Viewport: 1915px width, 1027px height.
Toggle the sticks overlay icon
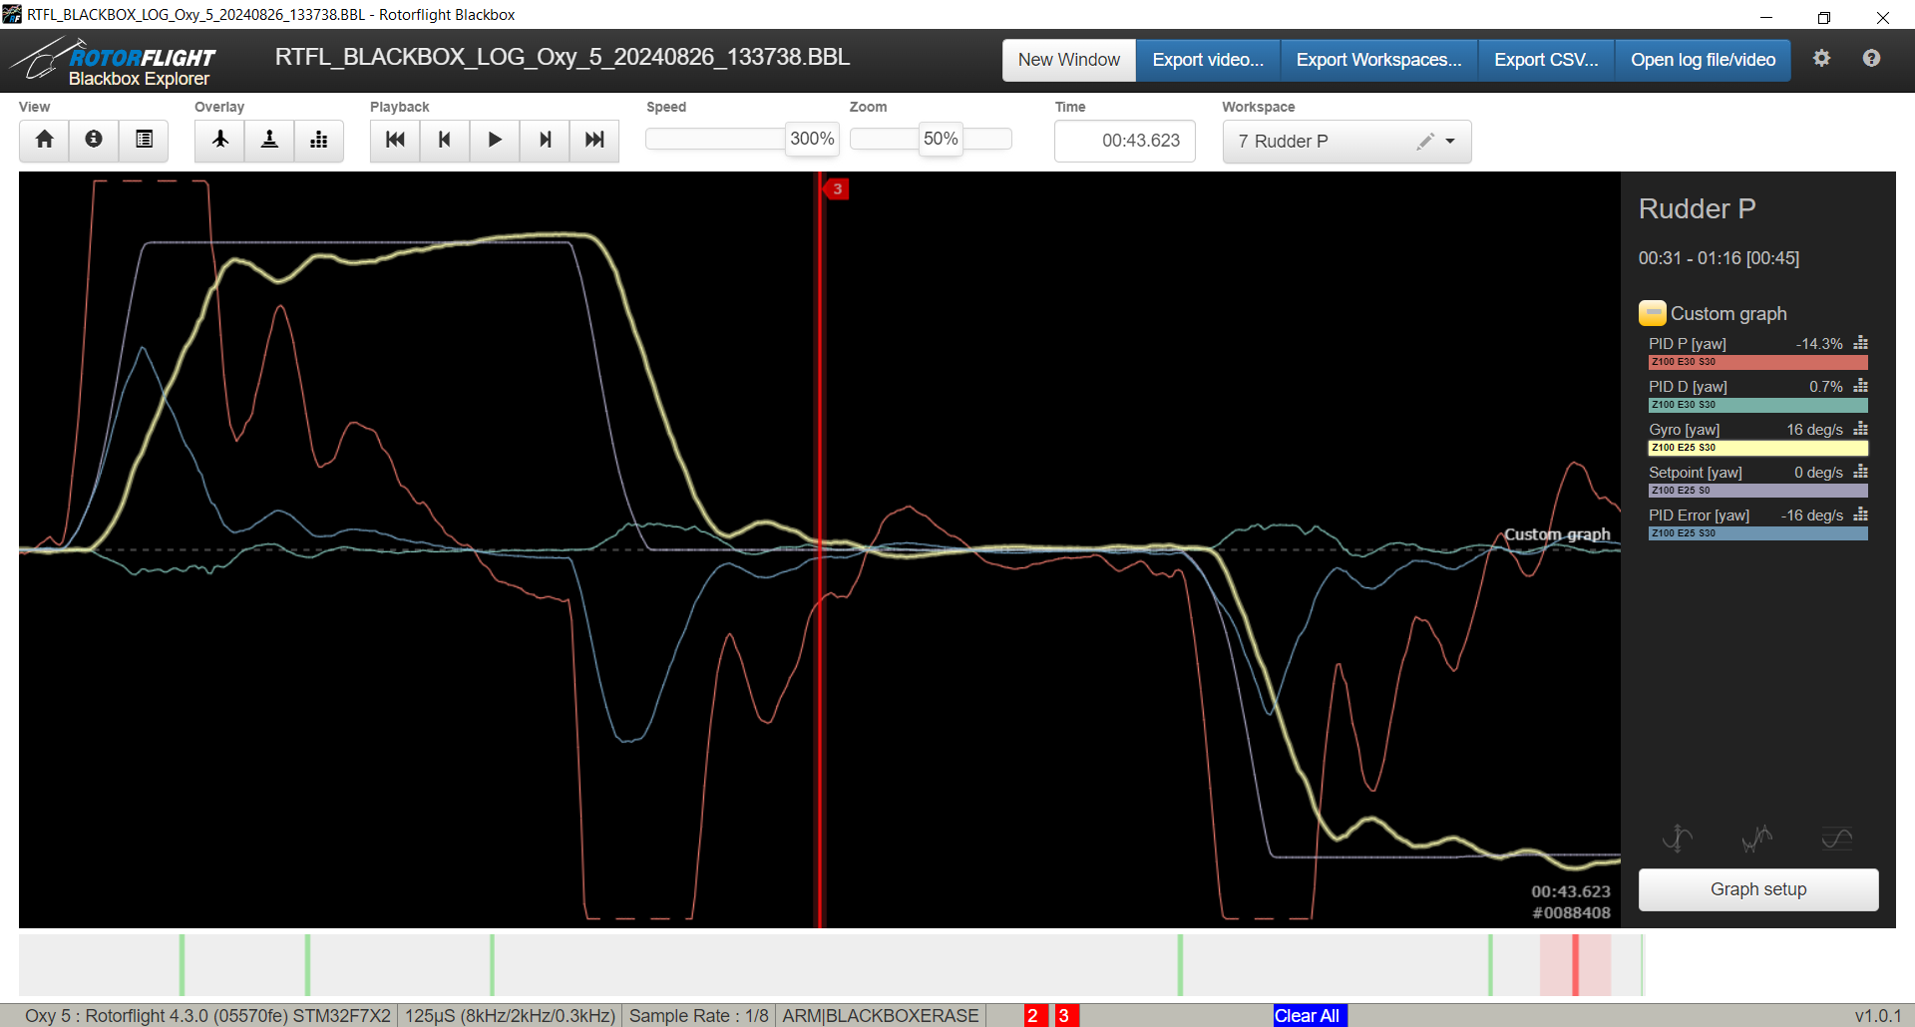(x=269, y=140)
